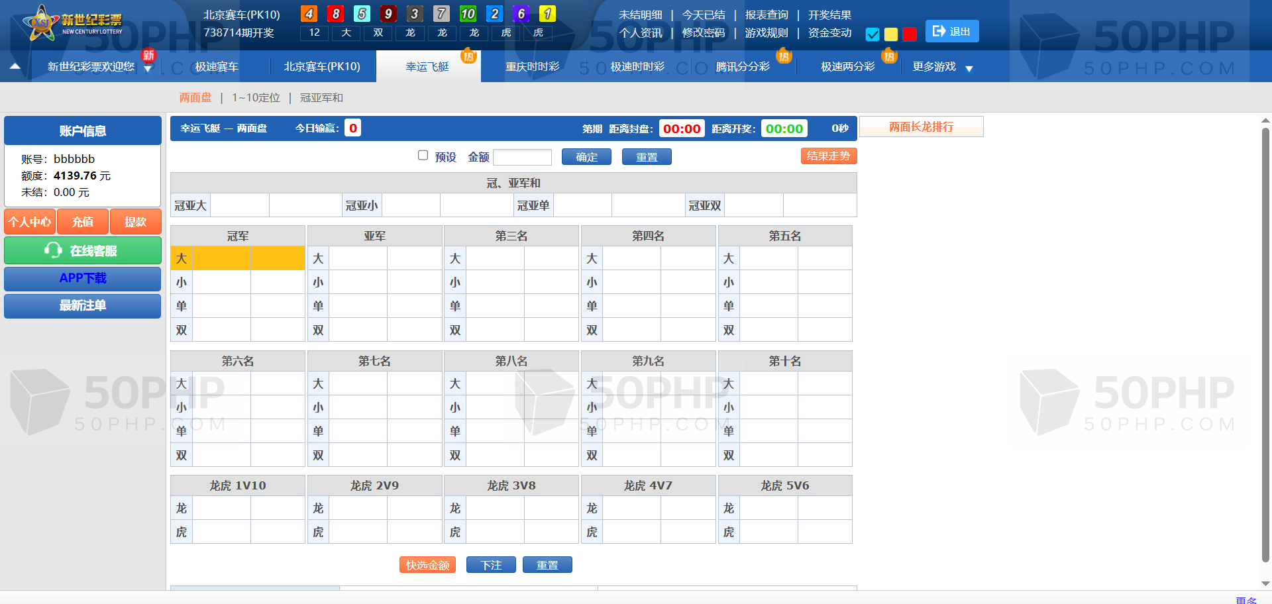Viewport: 1272px width, 604px height.
Task: Enable the 预设 checkbox
Action: tap(423, 156)
